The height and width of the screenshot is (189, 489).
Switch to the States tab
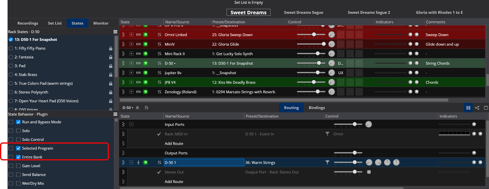(x=78, y=23)
